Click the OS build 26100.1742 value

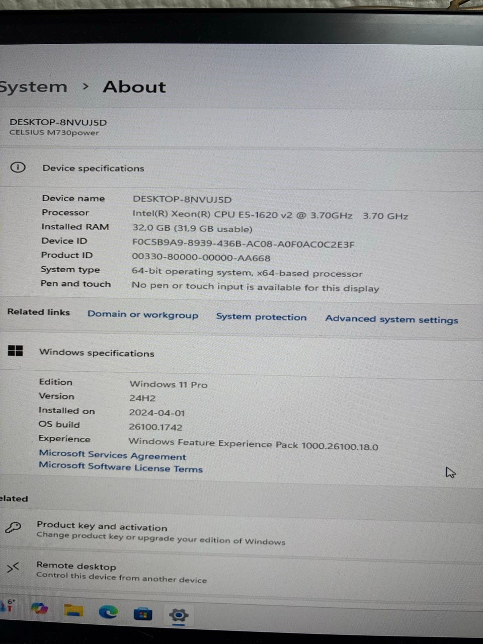(x=155, y=427)
